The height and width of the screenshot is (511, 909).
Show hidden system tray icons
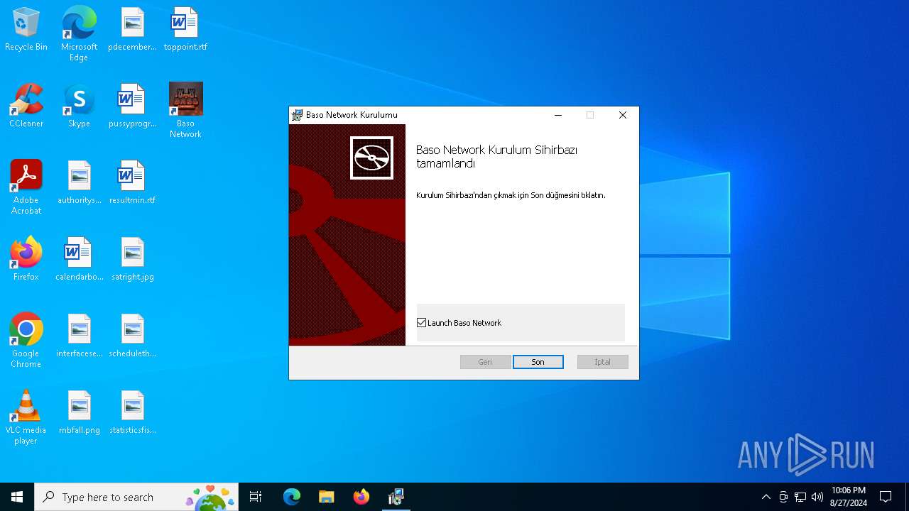[x=766, y=497]
